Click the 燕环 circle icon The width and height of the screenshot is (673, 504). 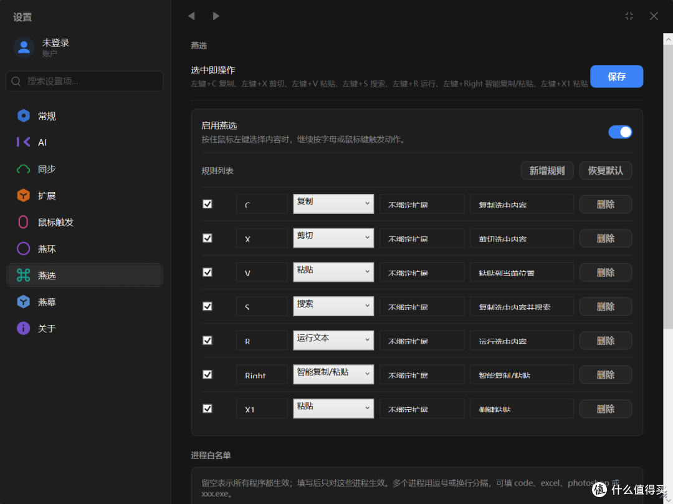[x=23, y=249]
